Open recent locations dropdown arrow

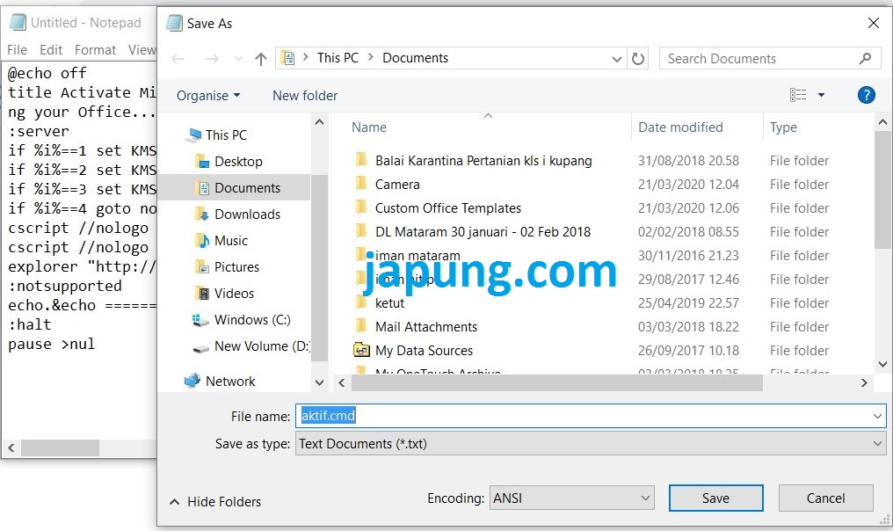[238, 59]
